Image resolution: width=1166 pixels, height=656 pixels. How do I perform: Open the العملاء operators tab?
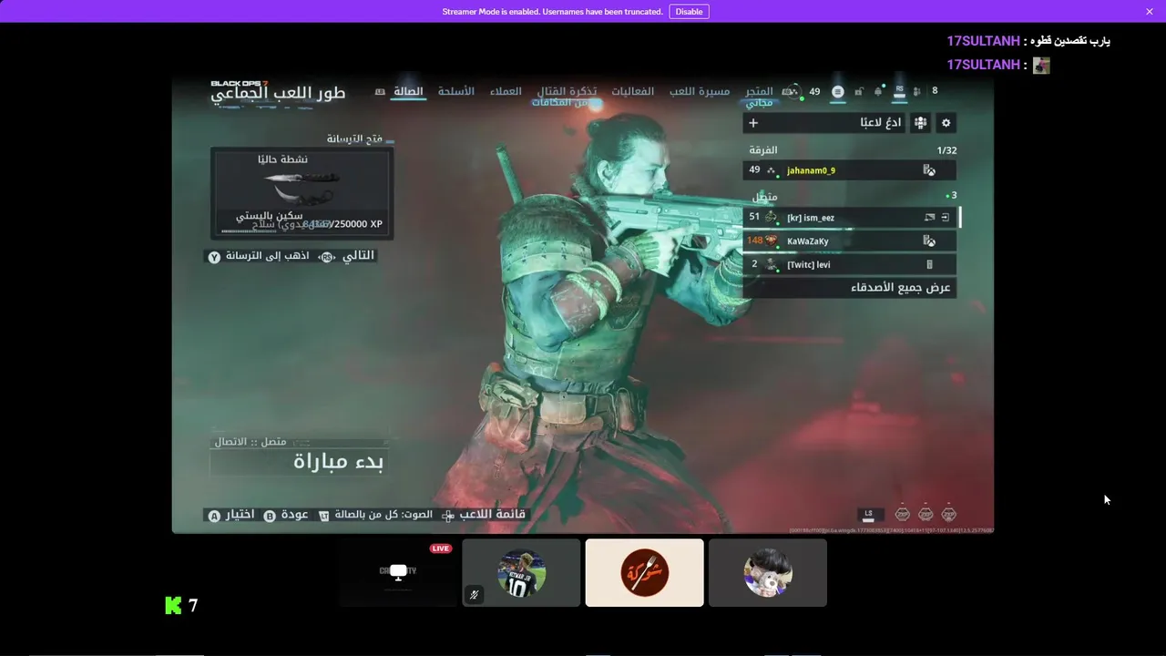506,91
